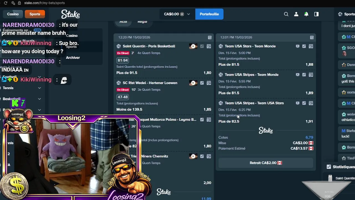
Task: Open scoreboard icon for Mallorca Palma match
Action: coord(209,120)
